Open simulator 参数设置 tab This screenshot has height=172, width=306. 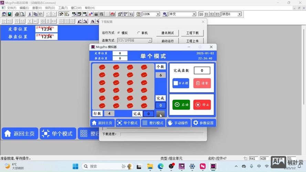tap(204, 123)
